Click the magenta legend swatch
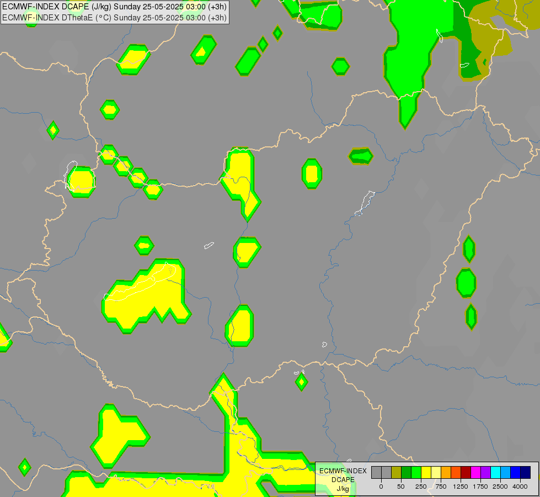This screenshot has width=540, height=497. click(476, 472)
